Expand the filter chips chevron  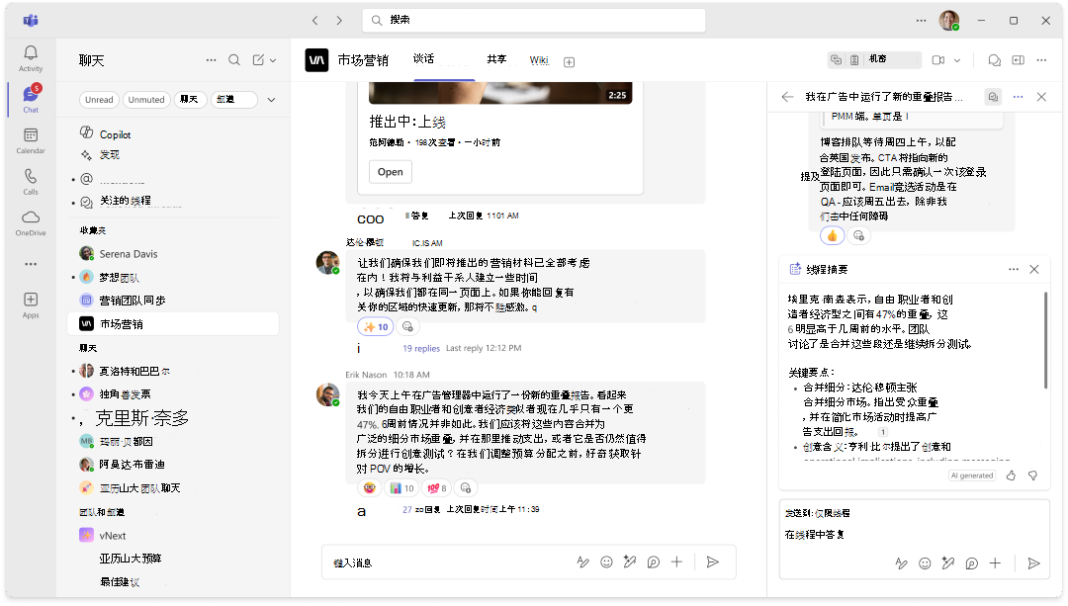point(271,100)
